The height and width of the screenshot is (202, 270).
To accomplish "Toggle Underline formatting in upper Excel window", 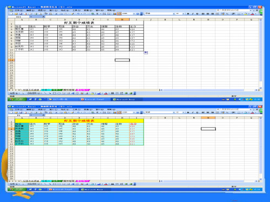I will click(197, 13).
